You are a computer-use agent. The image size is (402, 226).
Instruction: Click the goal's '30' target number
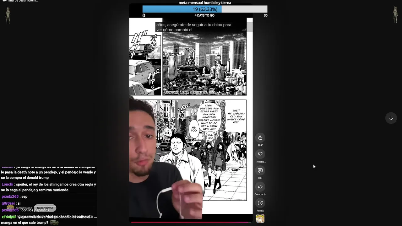point(266,15)
